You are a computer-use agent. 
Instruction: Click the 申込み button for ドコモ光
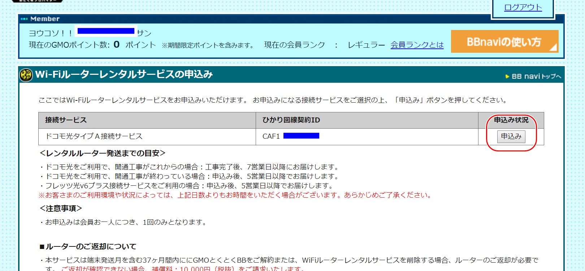click(x=511, y=137)
